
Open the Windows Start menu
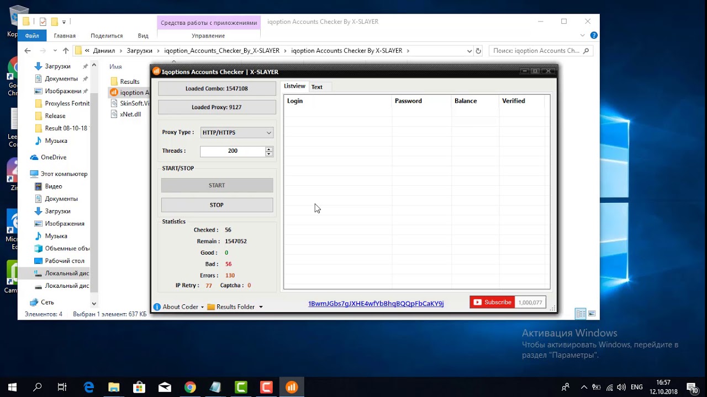click(12, 387)
